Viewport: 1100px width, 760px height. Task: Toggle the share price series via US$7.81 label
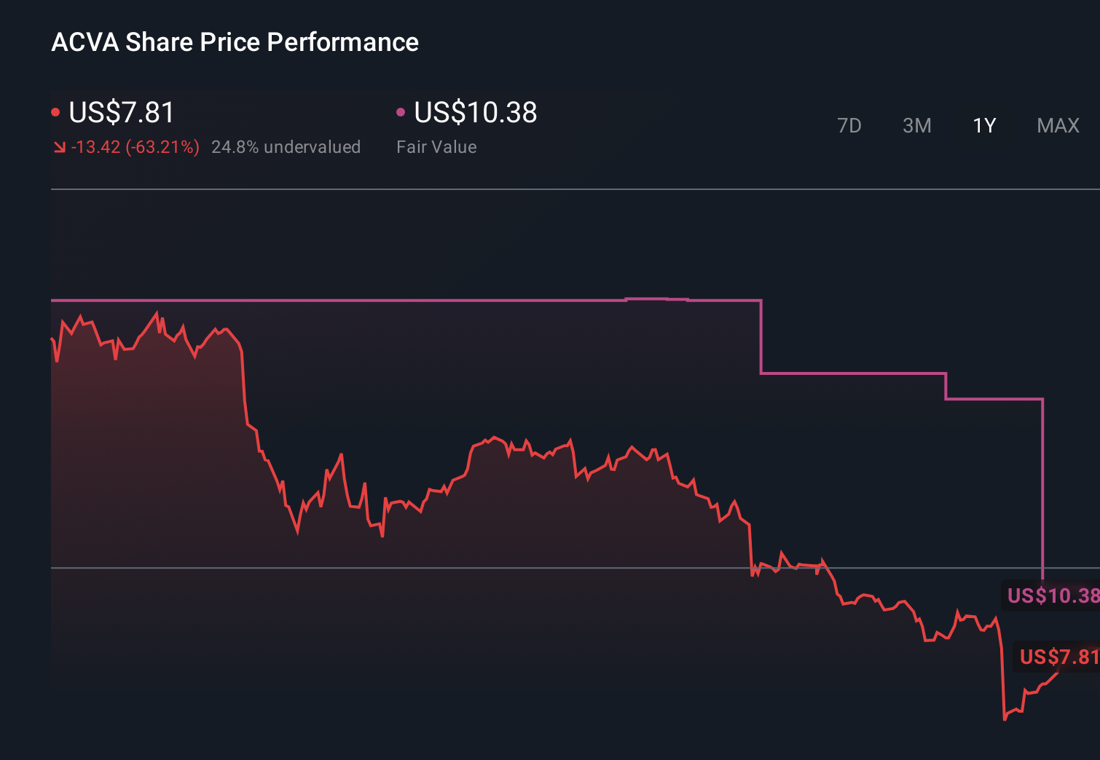click(122, 113)
